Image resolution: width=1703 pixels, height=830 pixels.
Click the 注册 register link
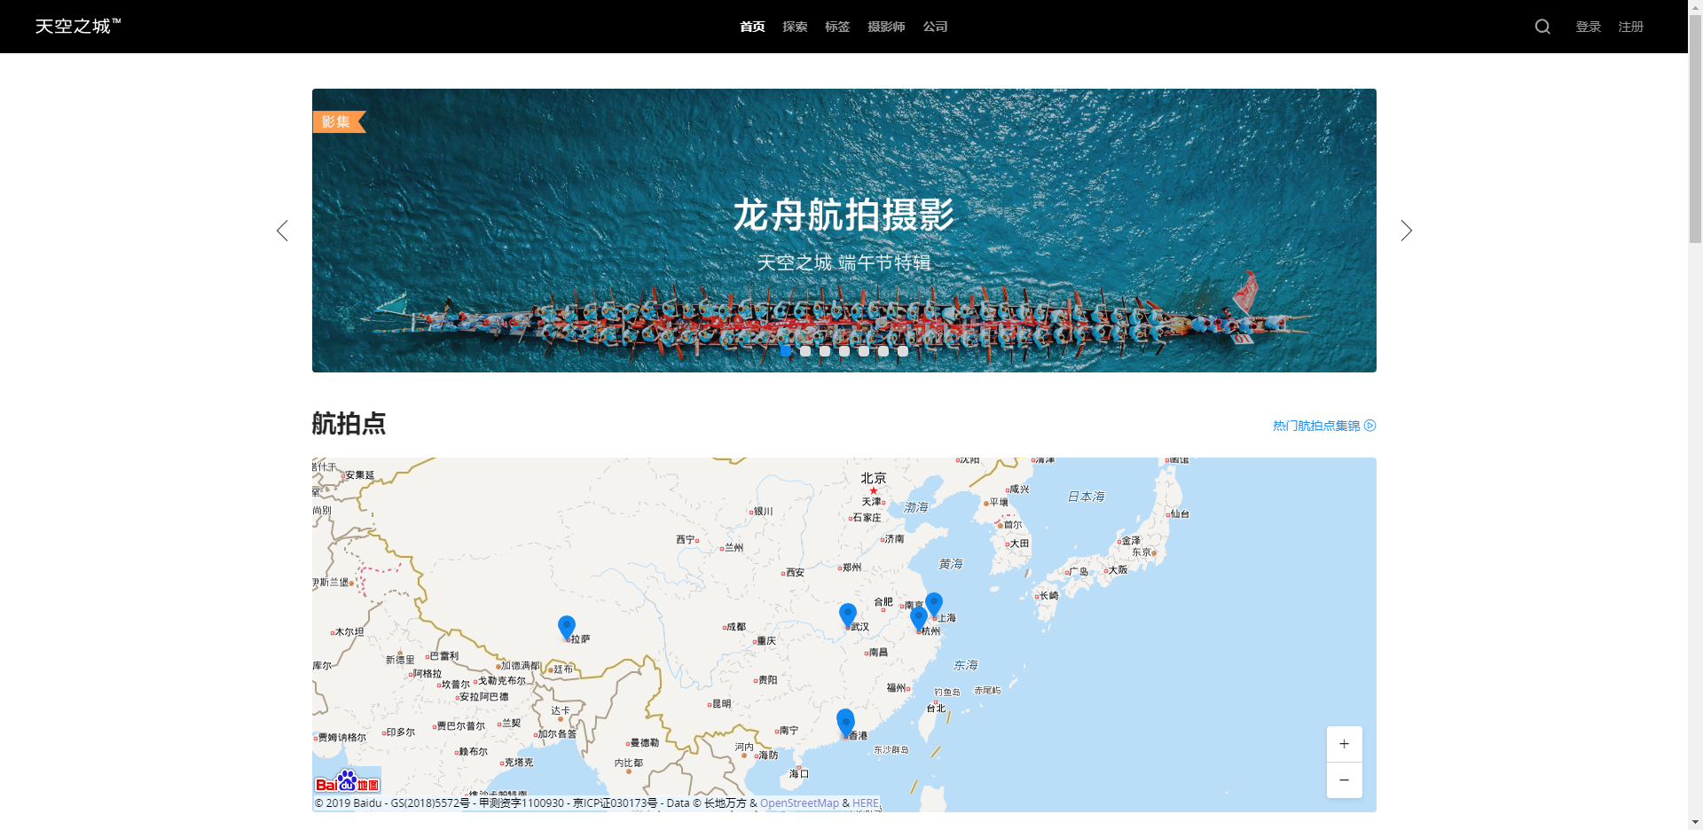click(x=1631, y=27)
